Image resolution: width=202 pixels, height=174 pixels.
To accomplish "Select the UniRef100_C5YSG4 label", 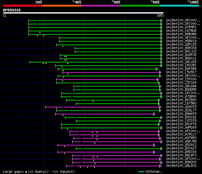I will tap(181, 83).
